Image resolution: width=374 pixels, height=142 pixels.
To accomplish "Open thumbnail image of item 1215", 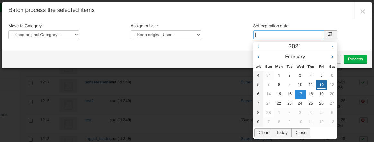I will coord(68,105).
